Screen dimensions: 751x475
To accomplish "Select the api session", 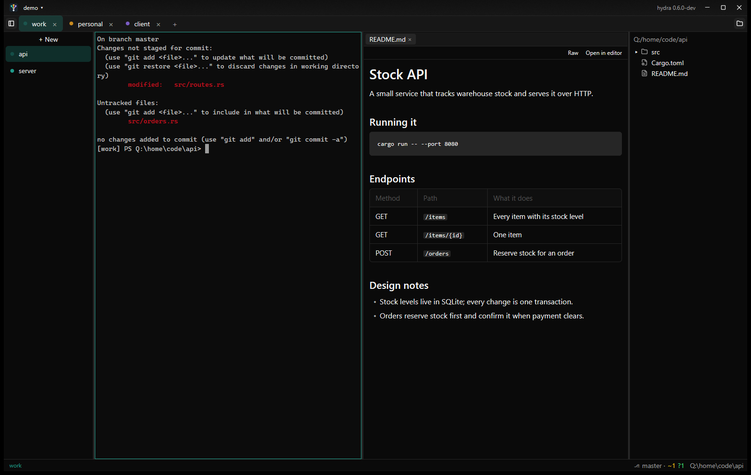I will [48, 54].
